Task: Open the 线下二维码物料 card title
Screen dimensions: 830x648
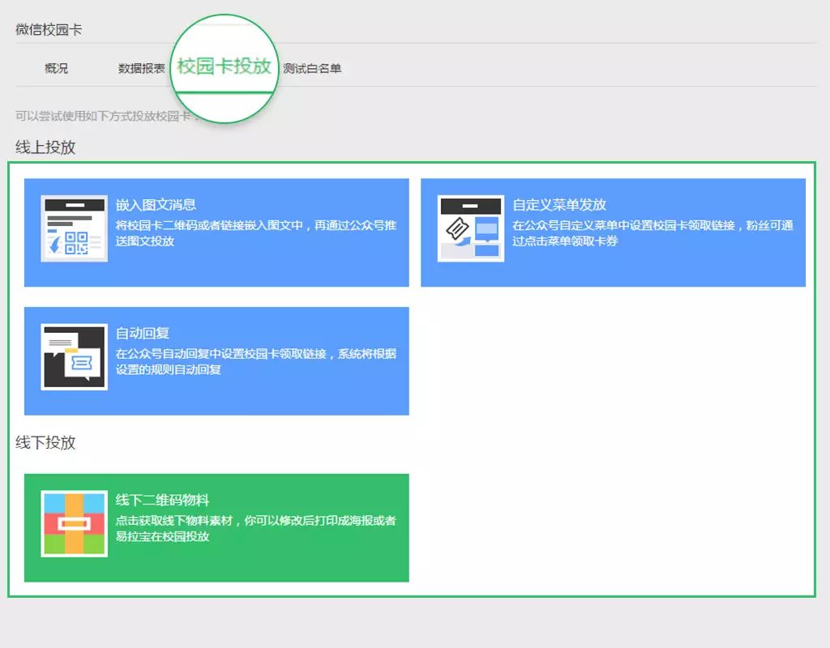Action: 162,500
